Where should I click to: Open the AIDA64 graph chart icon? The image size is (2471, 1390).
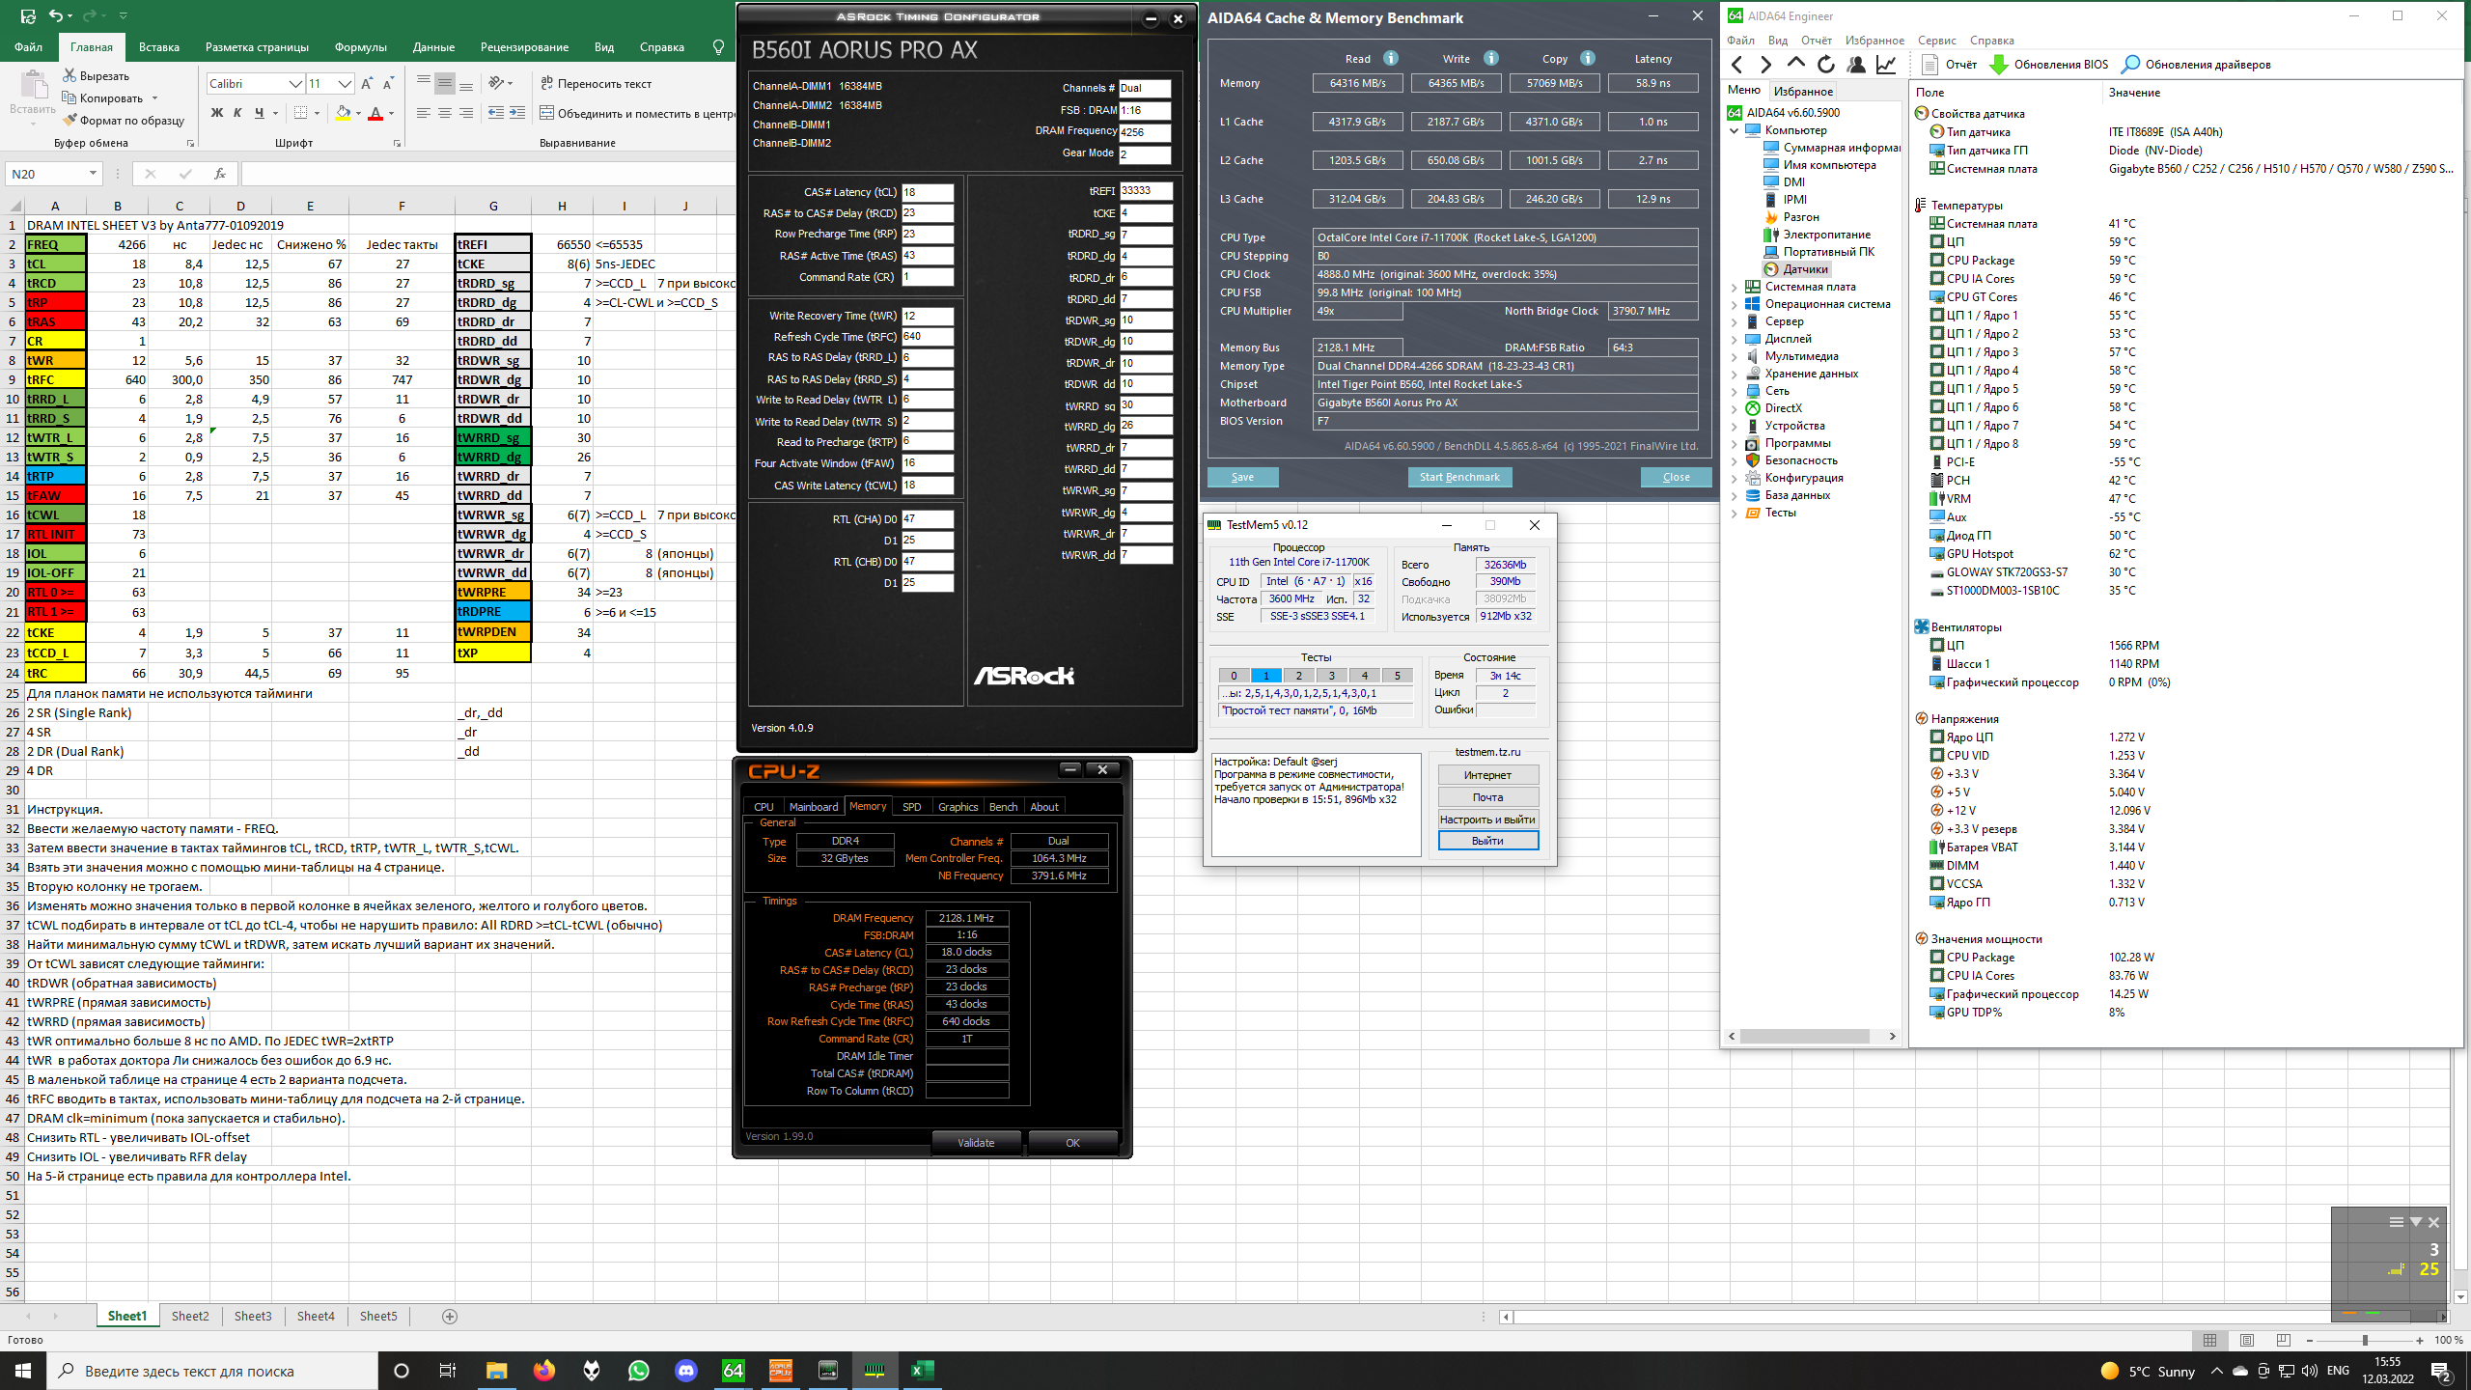click(x=1885, y=65)
